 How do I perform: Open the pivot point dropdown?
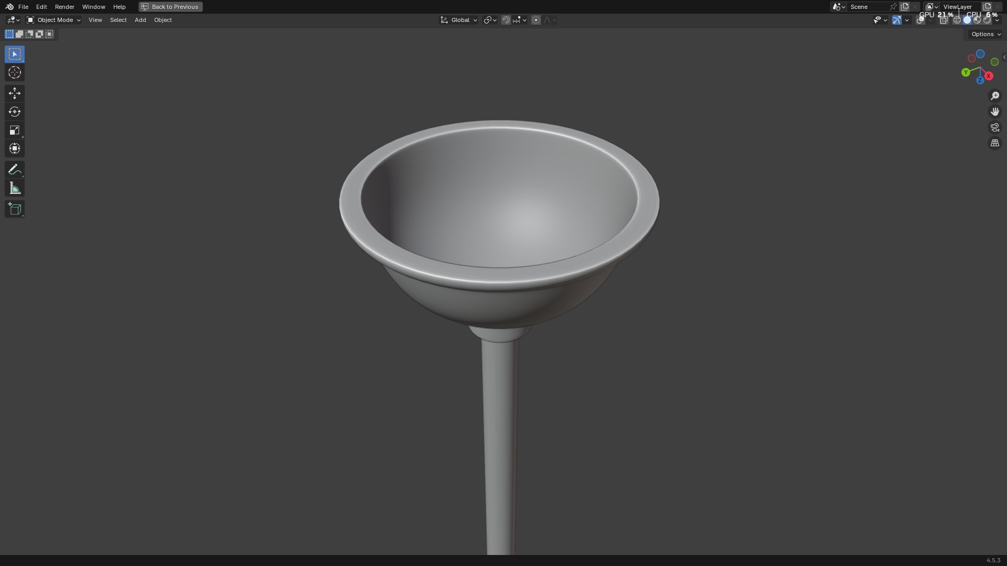(x=490, y=20)
